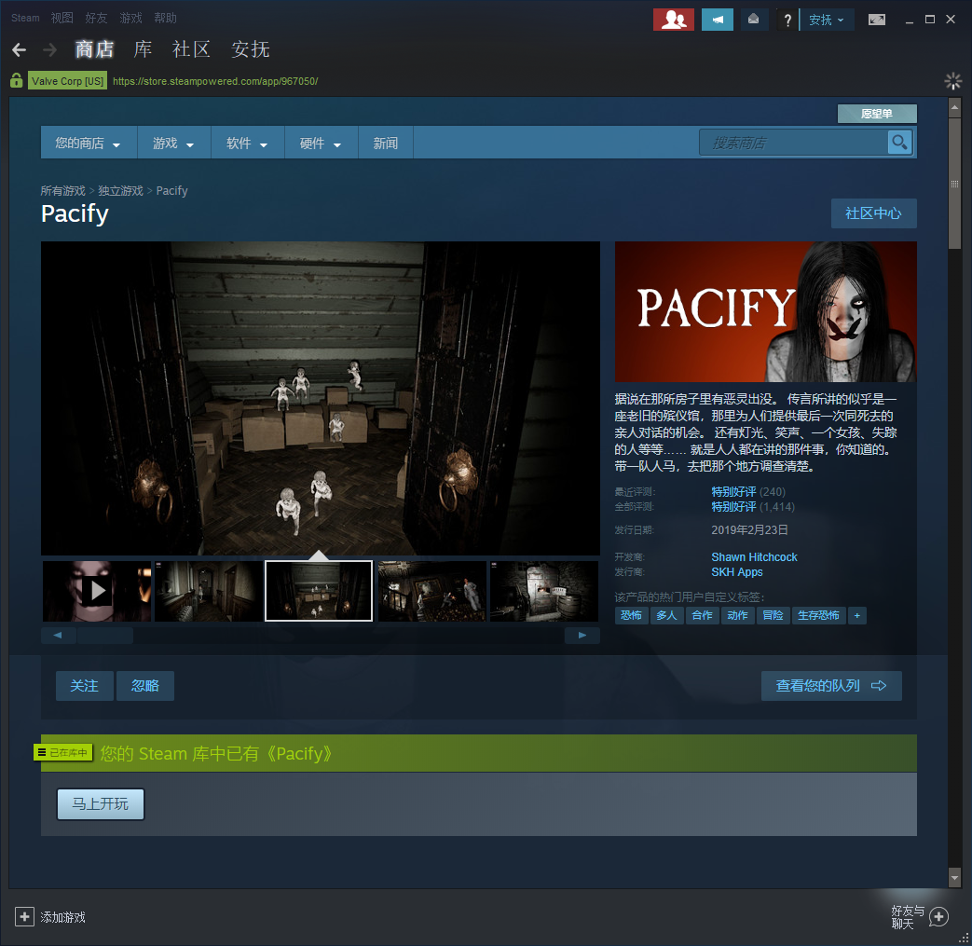Click the back navigation arrow
The image size is (972, 946).
click(x=20, y=49)
